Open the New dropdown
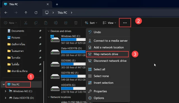This screenshot has height=103, width=179. pos(10,23)
